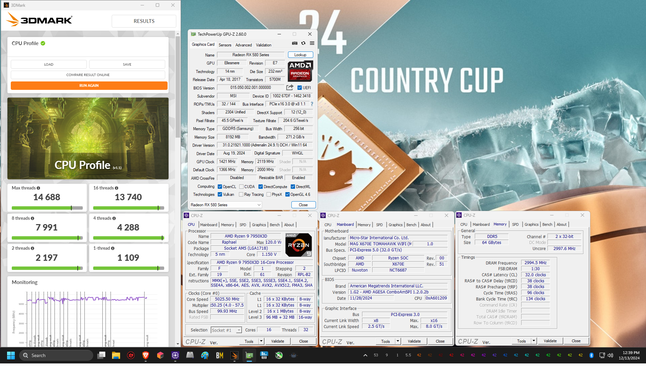Click the Max threads score progress bar

(x=47, y=208)
